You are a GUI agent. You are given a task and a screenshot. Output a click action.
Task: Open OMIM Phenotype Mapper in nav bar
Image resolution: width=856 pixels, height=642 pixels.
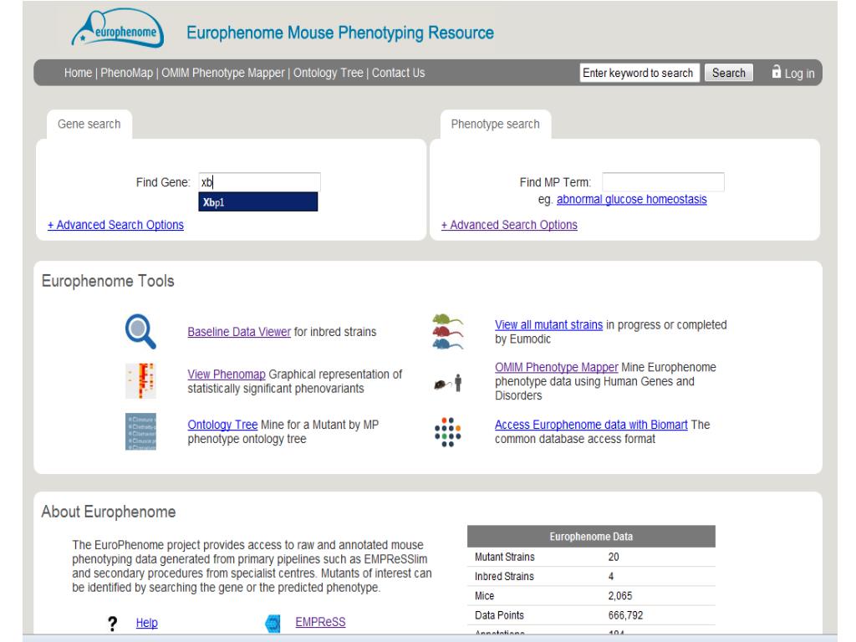pyautogui.click(x=222, y=73)
